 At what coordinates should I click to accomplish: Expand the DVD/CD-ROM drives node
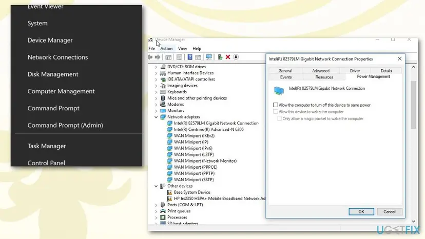coord(156,67)
